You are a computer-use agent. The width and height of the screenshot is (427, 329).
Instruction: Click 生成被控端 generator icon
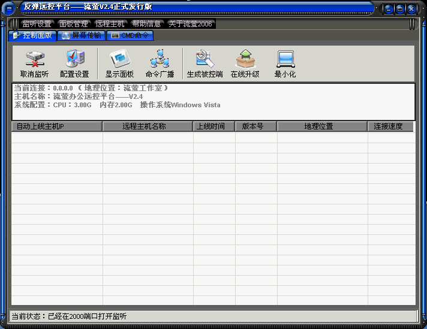[205, 64]
